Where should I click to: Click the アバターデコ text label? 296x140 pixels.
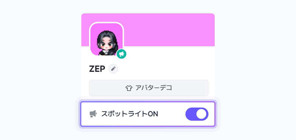point(153,88)
